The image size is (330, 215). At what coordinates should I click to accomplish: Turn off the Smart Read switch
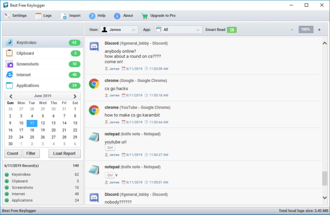232,29
